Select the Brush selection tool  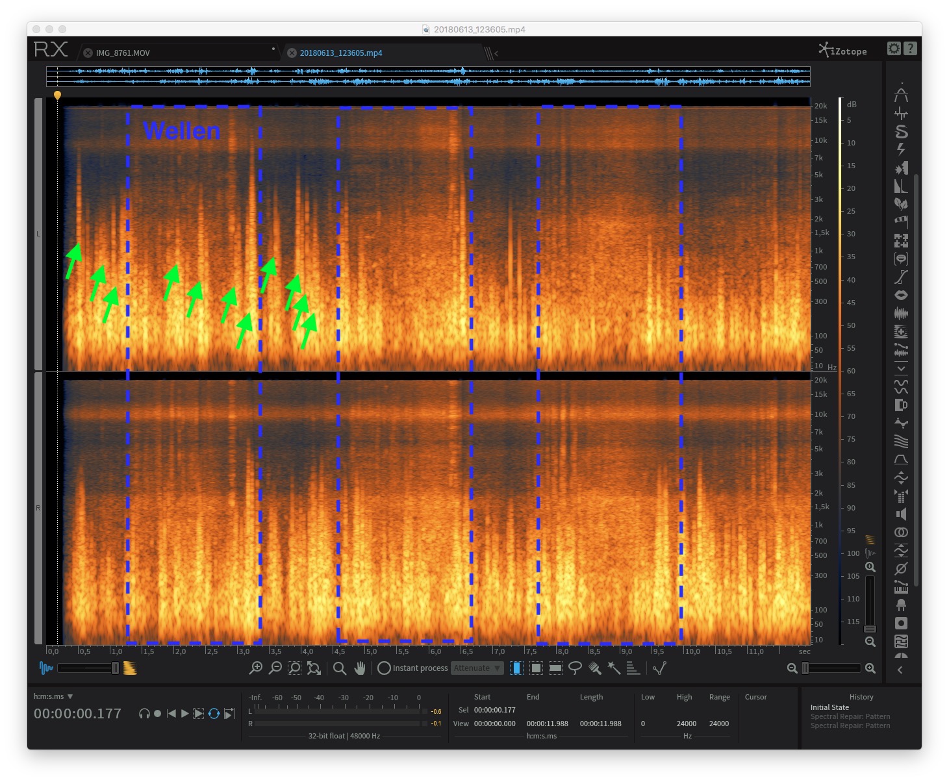[594, 668]
